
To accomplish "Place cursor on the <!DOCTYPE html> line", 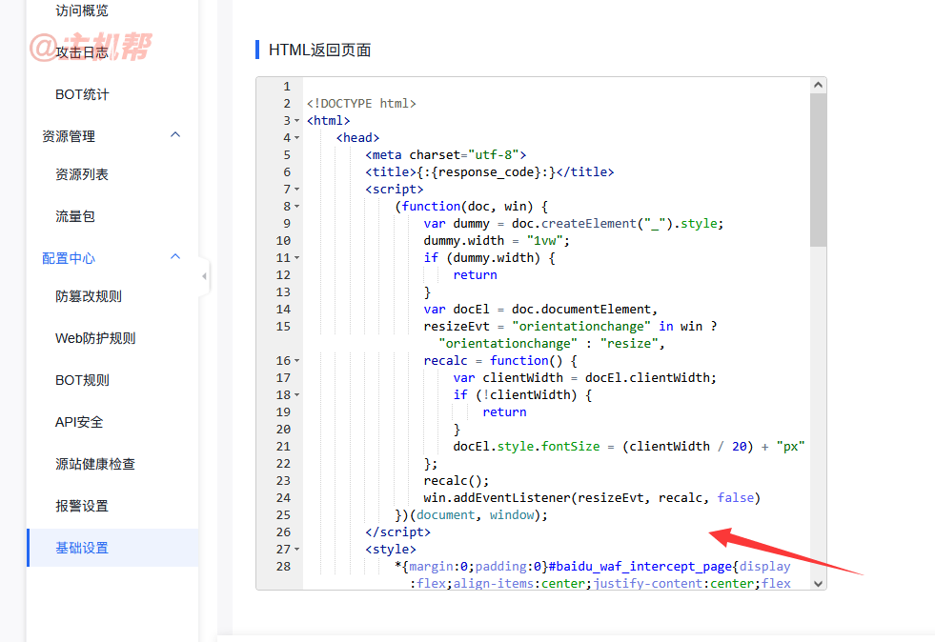I will click(x=361, y=104).
